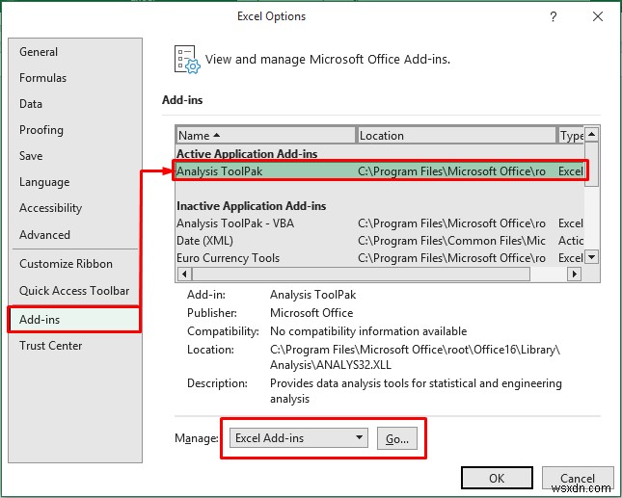The image size is (622, 498).
Task: Confirm with the OK button
Action: [497, 478]
